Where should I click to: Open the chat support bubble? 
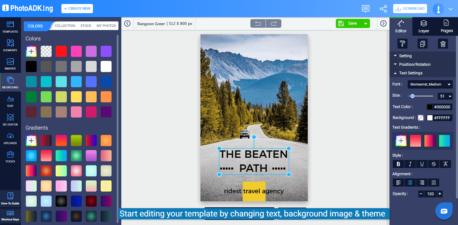444,211
